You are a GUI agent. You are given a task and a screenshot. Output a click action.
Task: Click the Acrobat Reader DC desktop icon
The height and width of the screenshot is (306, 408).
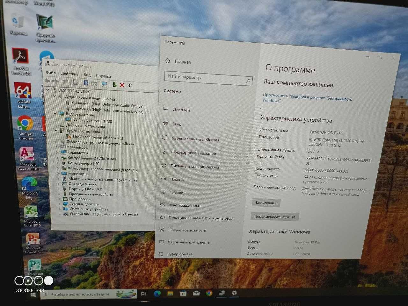point(21,61)
